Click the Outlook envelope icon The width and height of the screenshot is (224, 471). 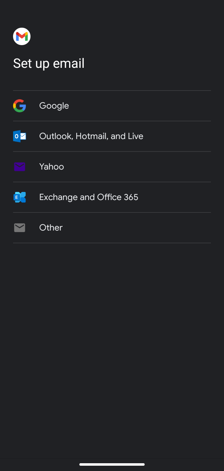(x=19, y=136)
